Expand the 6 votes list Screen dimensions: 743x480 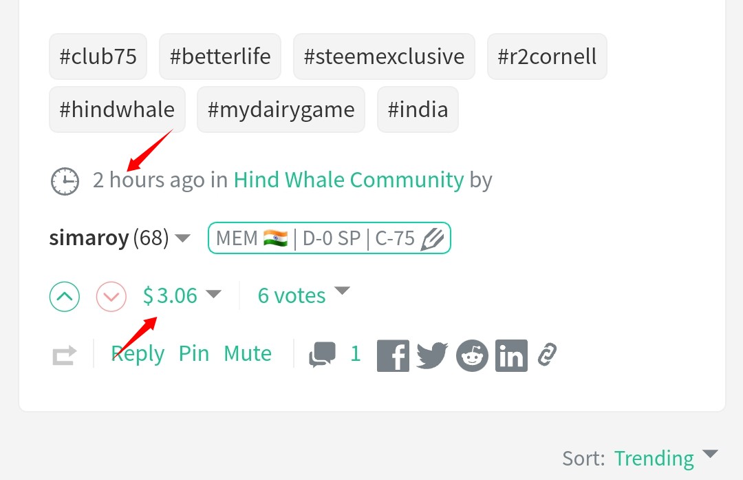(x=342, y=291)
